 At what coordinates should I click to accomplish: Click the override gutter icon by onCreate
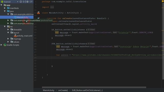coord(38,18)
